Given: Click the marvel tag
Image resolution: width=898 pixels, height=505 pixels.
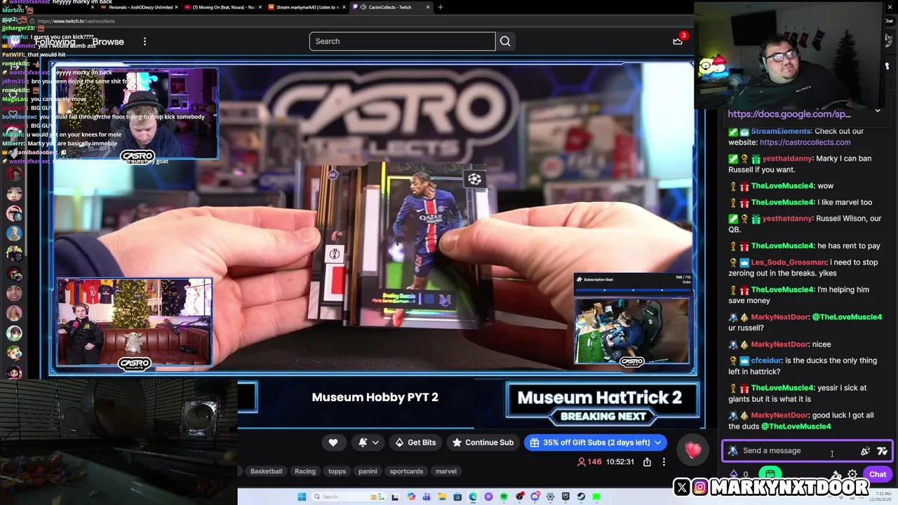Looking at the screenshot, I should pos(446,471).
